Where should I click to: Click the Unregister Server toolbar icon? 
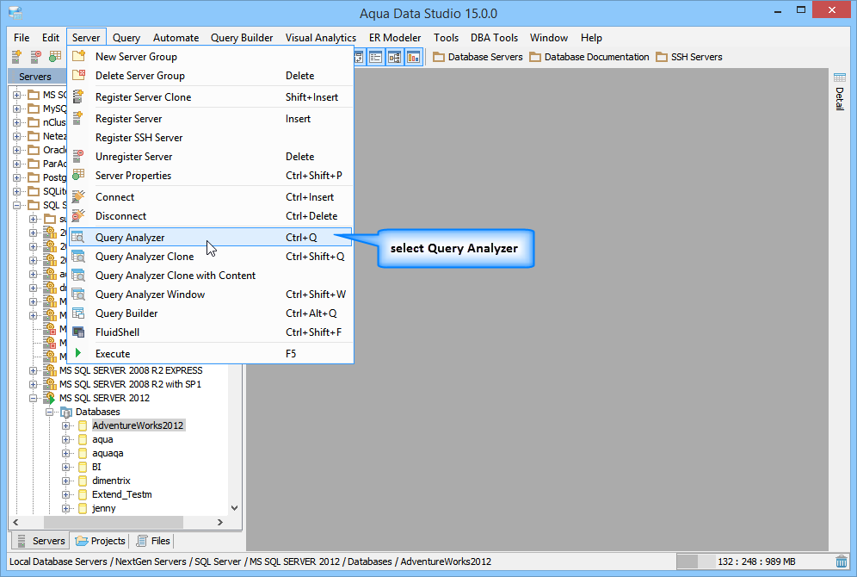coord(36,56)
